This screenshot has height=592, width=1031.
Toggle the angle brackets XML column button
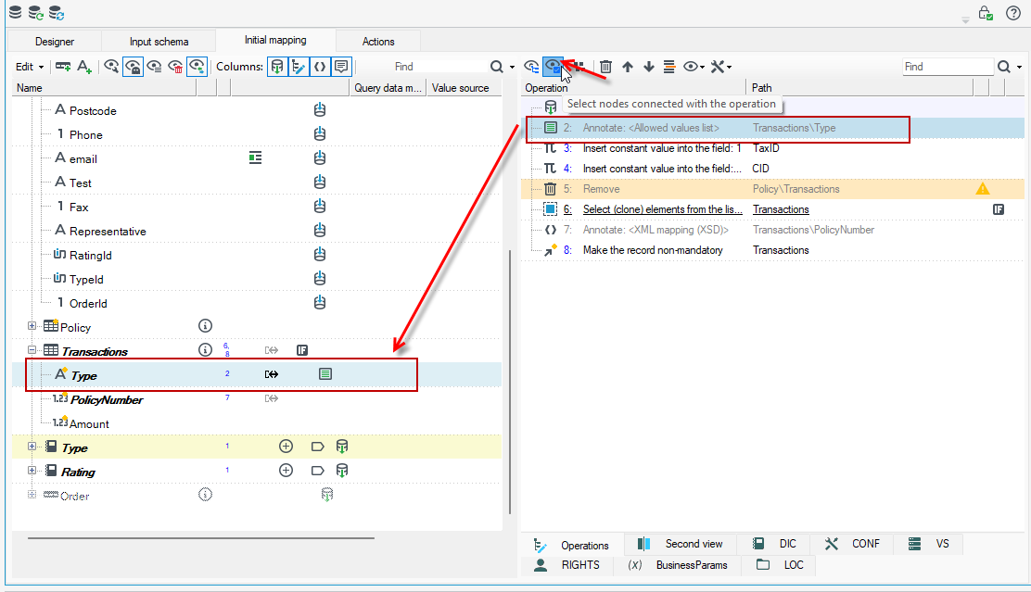tap(320, 67)
